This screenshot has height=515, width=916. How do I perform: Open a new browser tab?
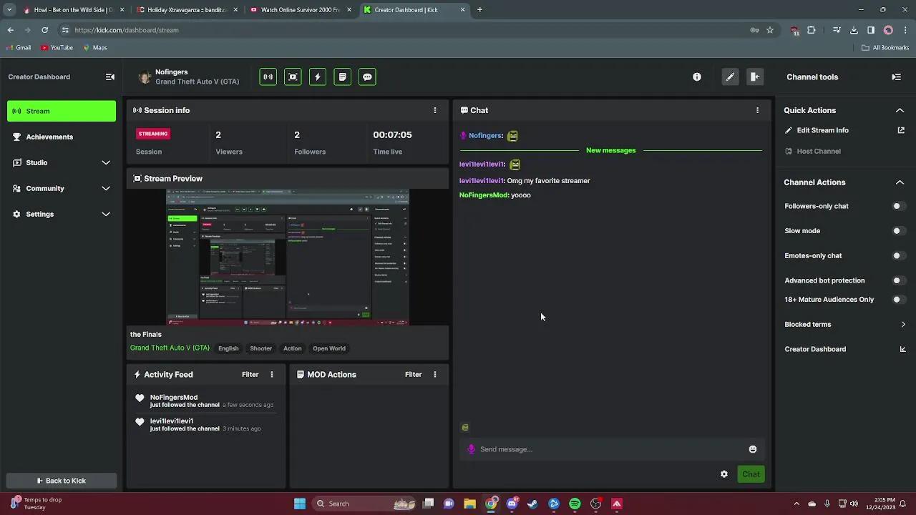pos(479,10)
